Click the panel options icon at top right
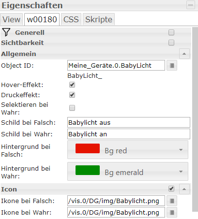 pos(190,5)
